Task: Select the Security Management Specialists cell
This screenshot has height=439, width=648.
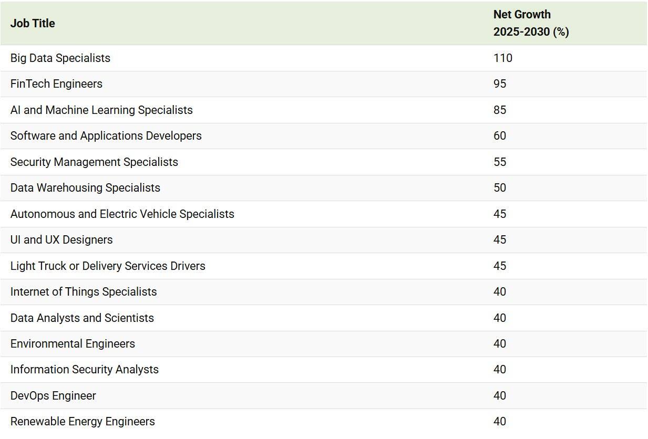Action: point(94,162)
